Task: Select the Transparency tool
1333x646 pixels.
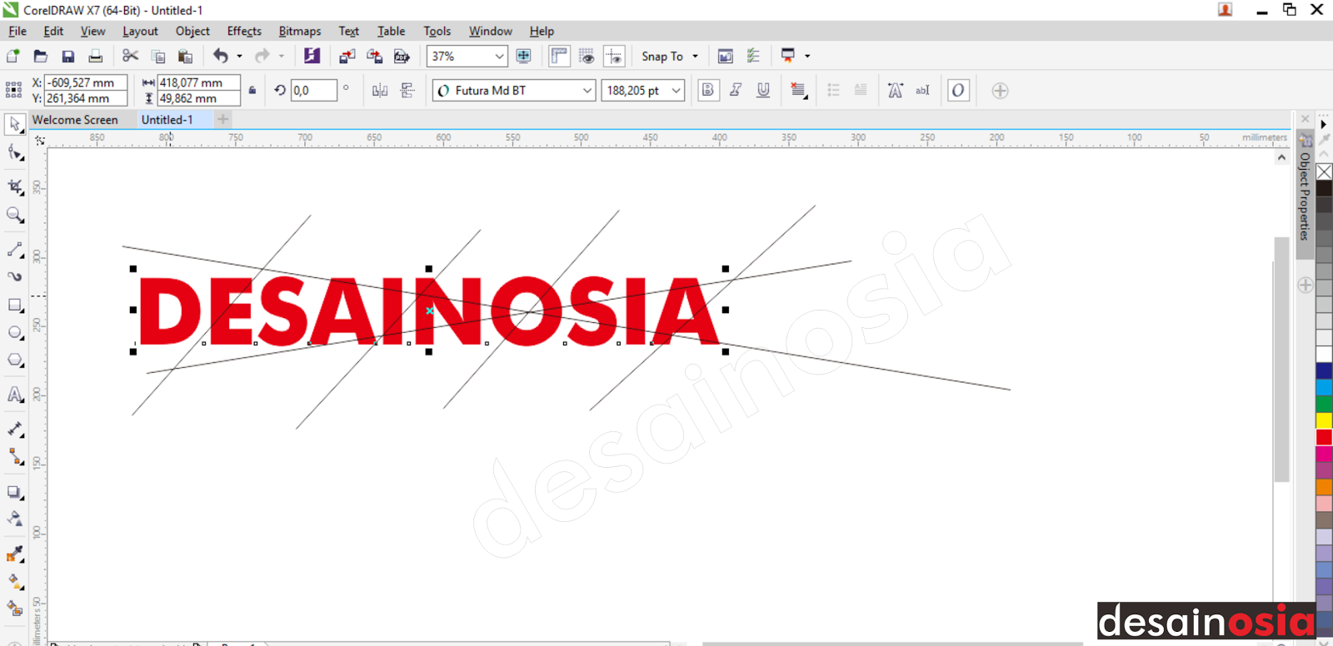Action: pos(15,519)
